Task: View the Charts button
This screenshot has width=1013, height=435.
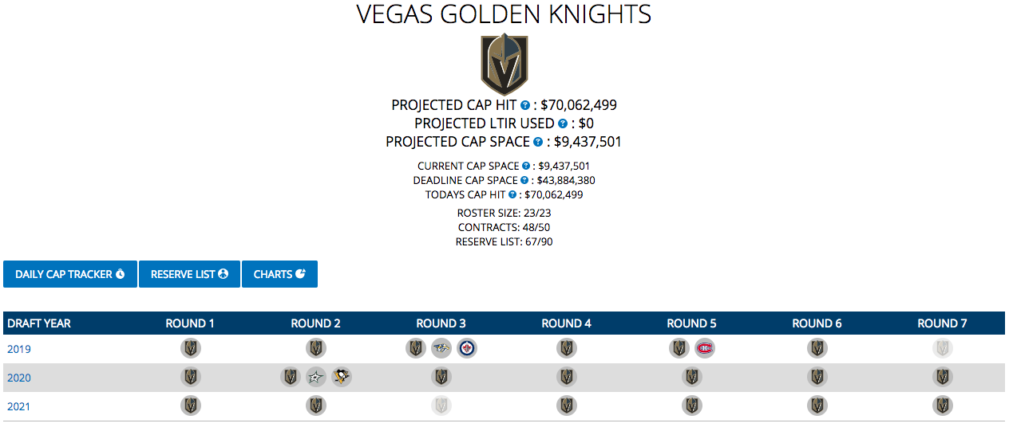Action: coord(279,274)
